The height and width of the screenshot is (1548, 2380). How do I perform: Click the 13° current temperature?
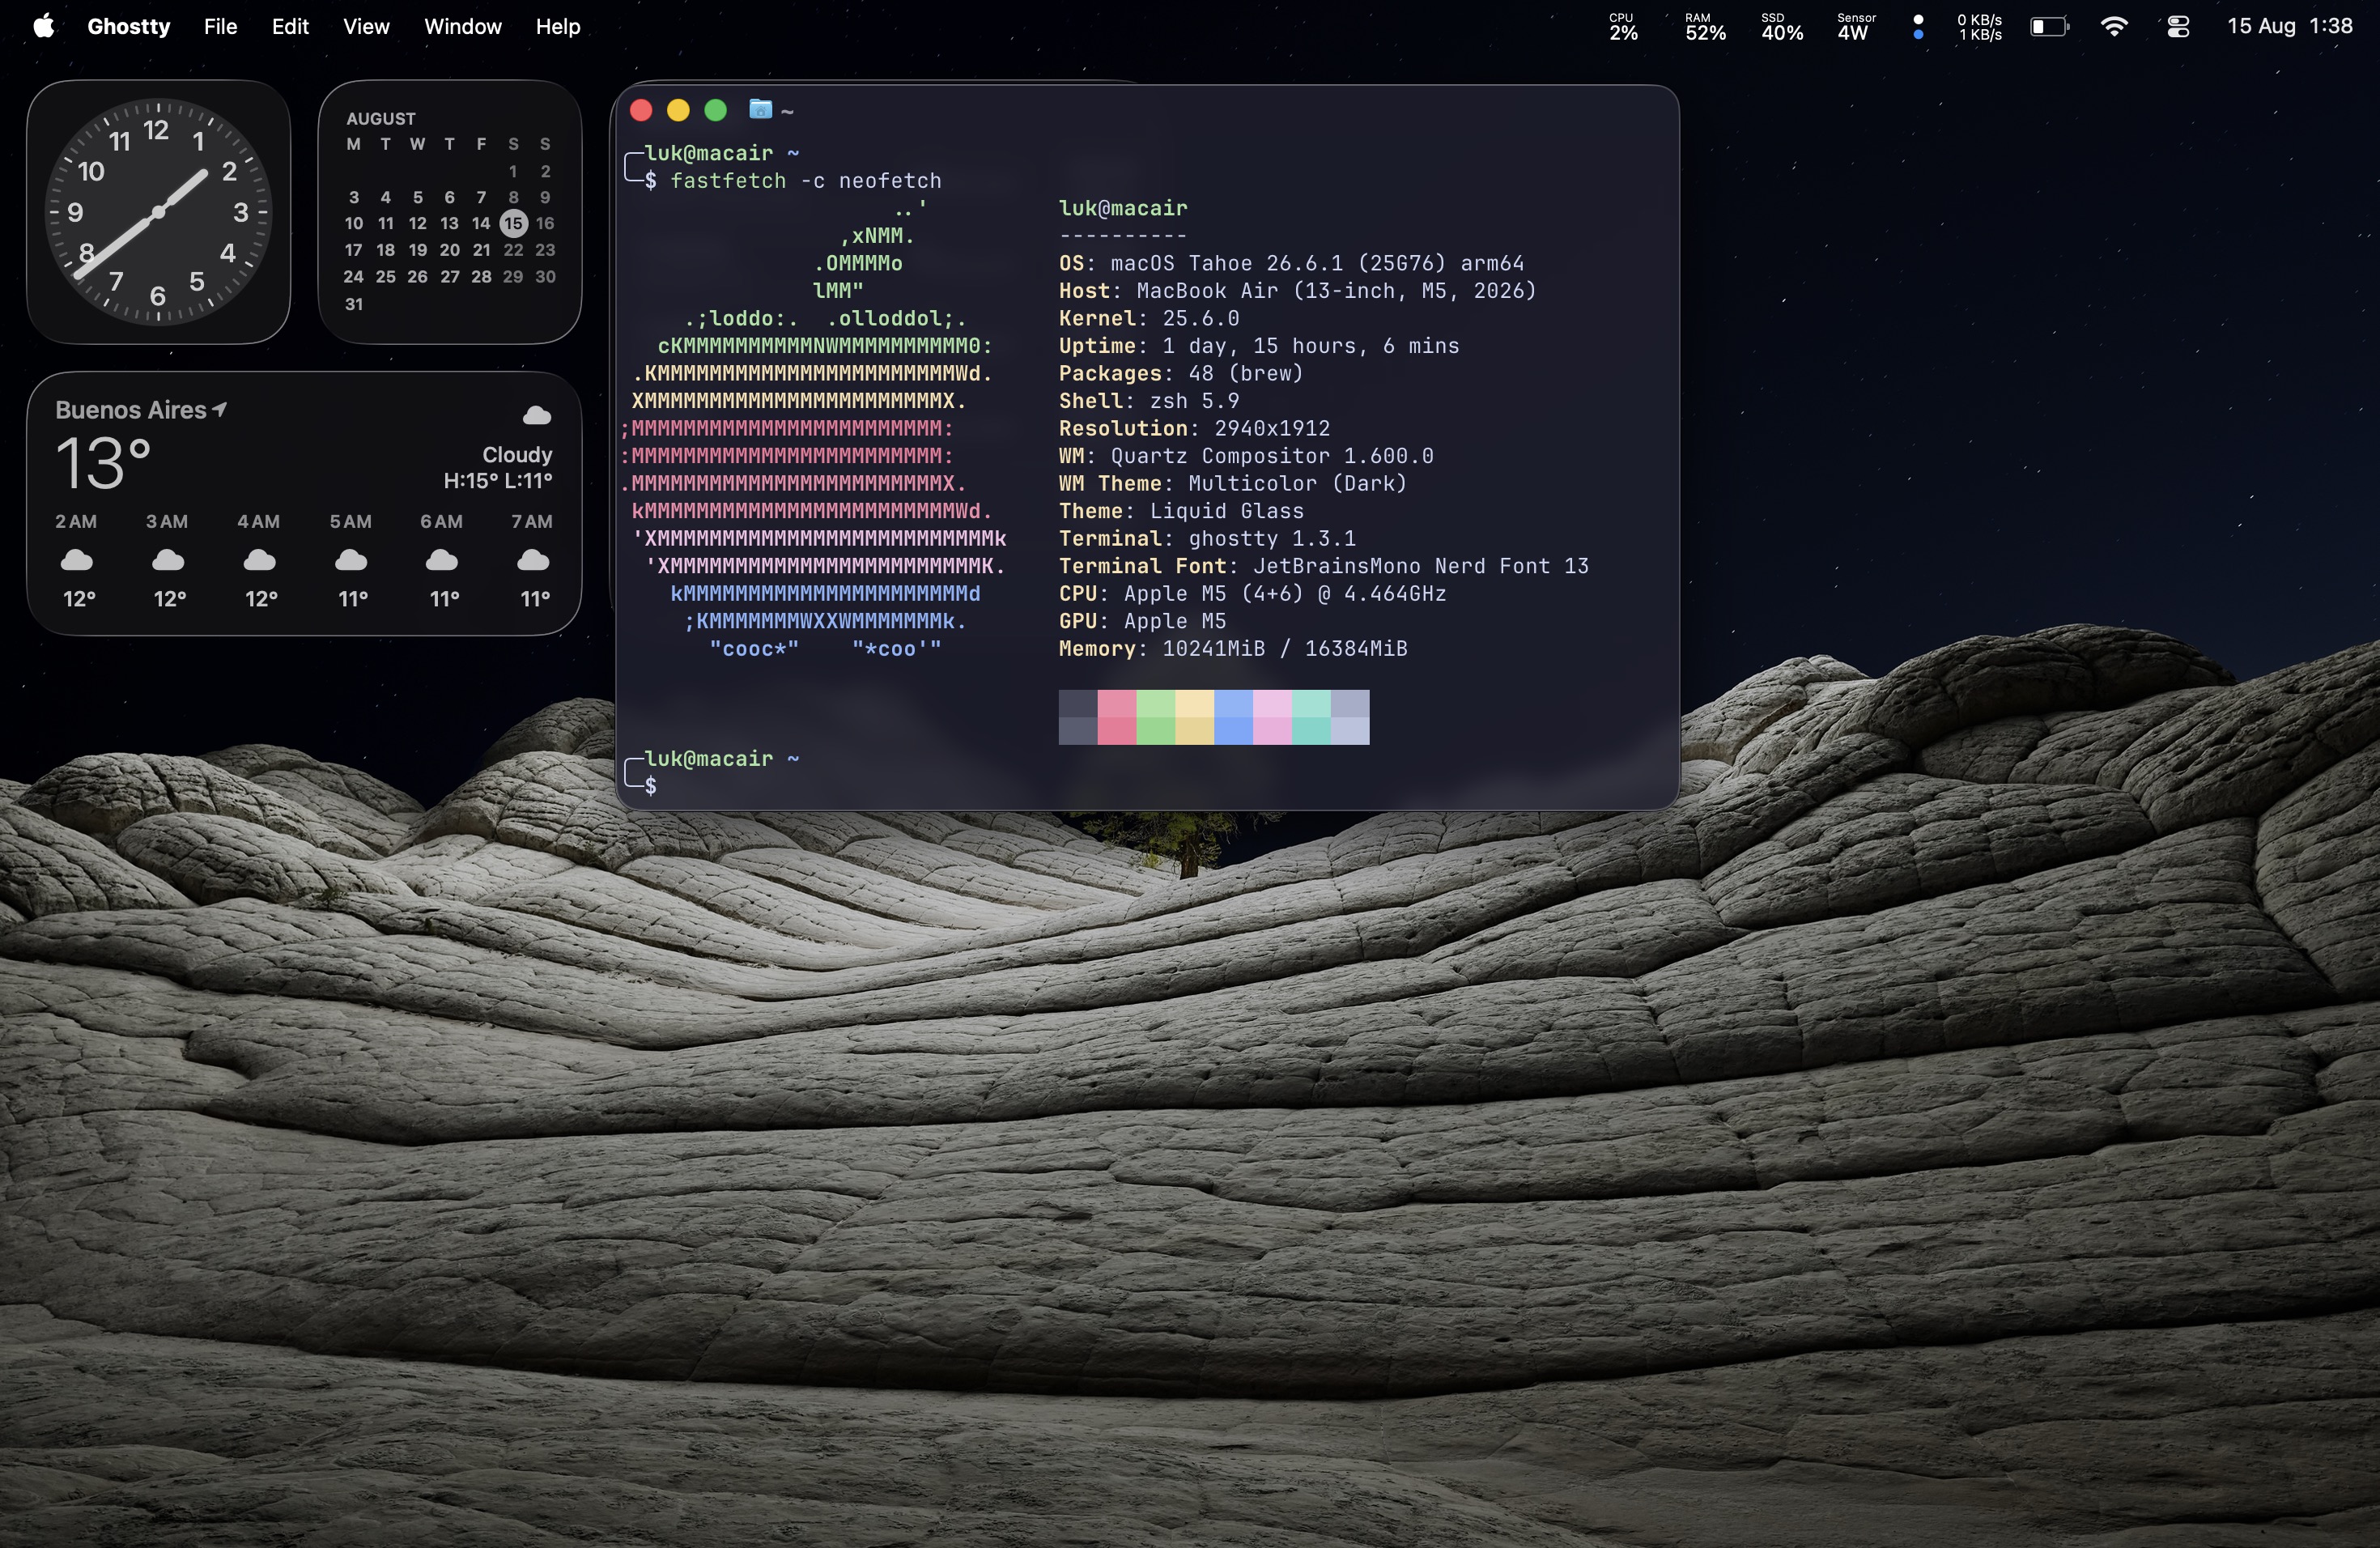pos(103,463)
